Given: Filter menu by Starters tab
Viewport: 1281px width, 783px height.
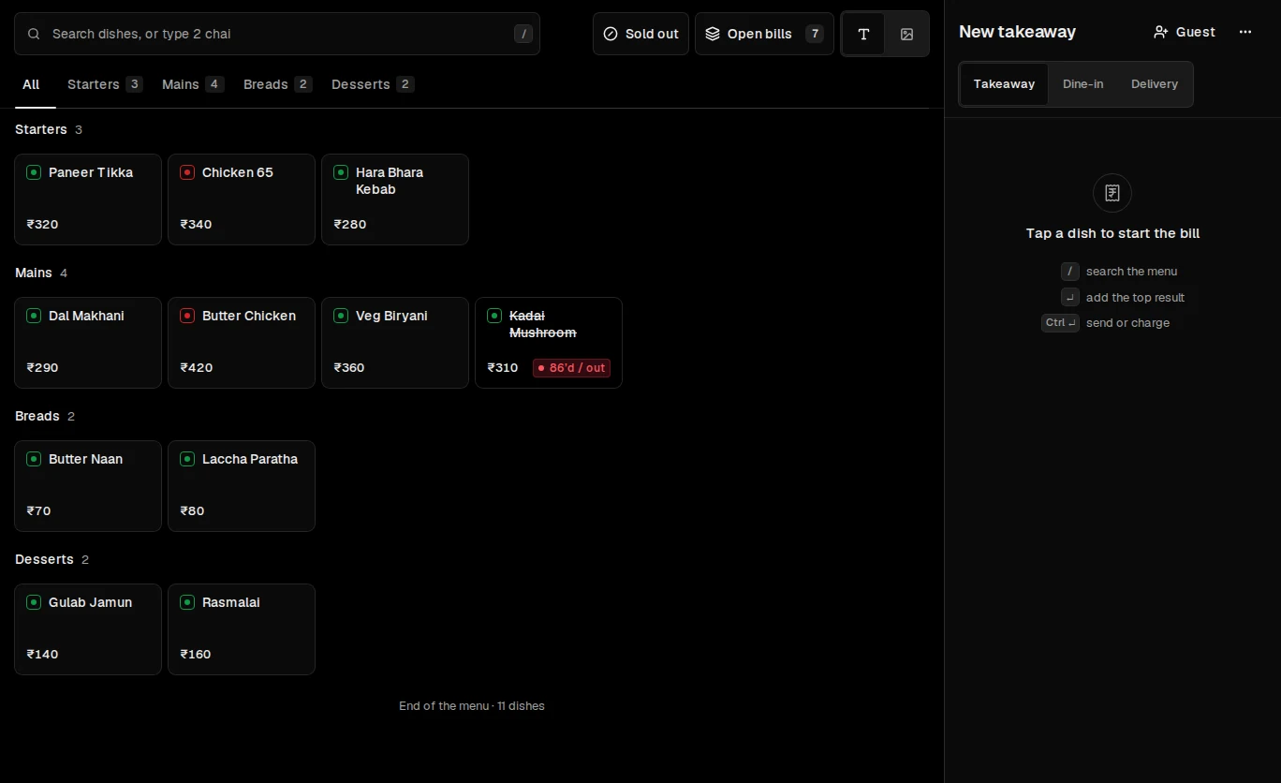Looking at the screenshot, I should pos(105,84).
